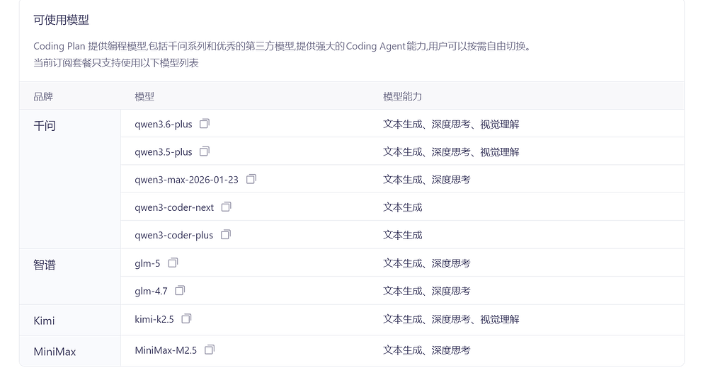Click the 模型能力 column header
The image size is (725, 392).
tap(402, 97)
